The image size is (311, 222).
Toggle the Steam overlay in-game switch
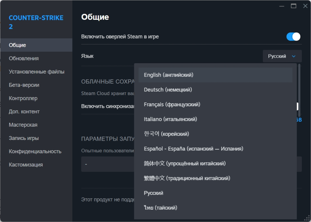(293, 37)
